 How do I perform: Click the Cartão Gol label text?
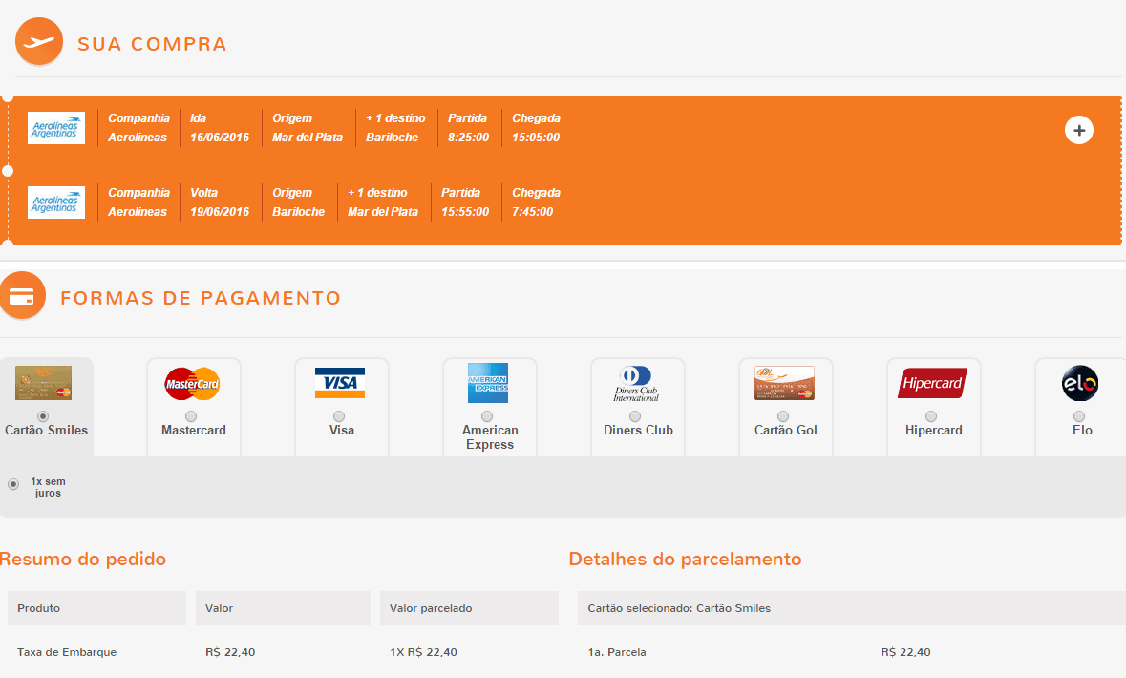[x=786, y=431]
